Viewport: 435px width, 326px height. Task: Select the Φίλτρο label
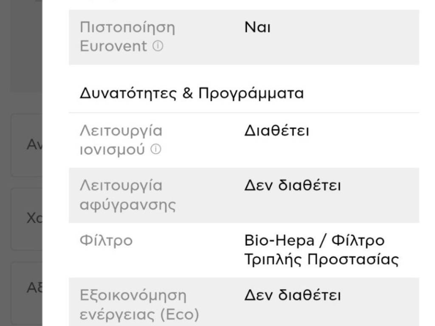[106, 241]
